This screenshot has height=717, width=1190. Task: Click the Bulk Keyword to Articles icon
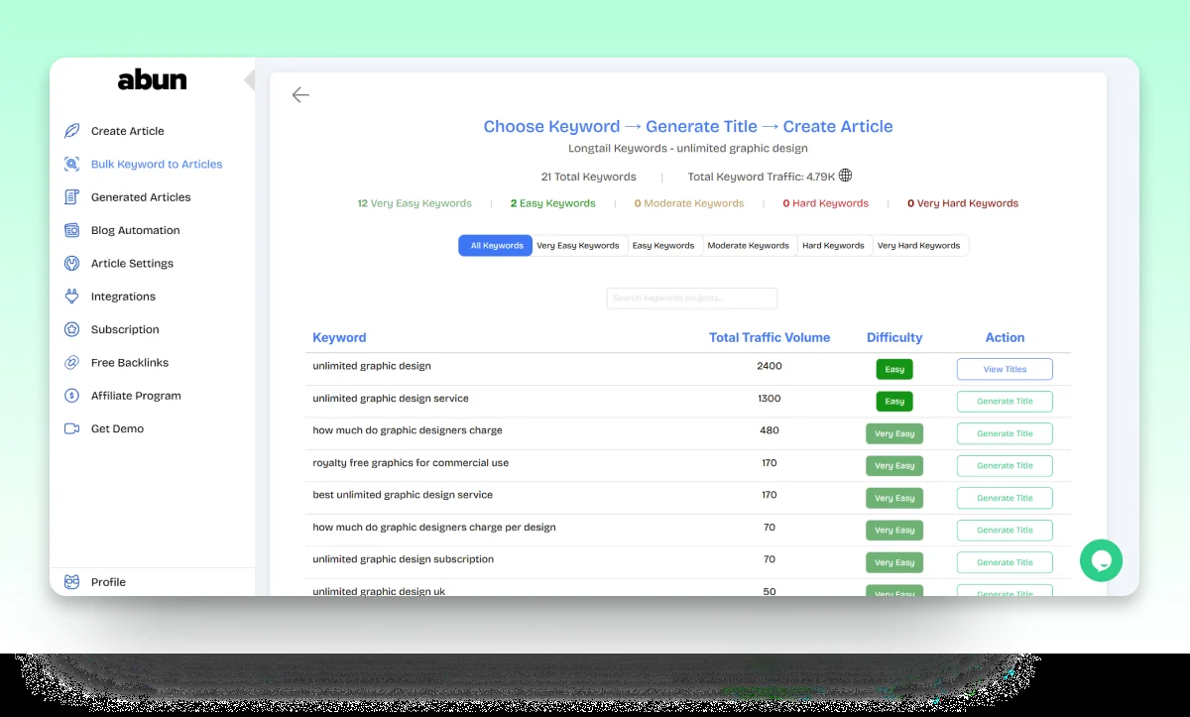(71, 164)
